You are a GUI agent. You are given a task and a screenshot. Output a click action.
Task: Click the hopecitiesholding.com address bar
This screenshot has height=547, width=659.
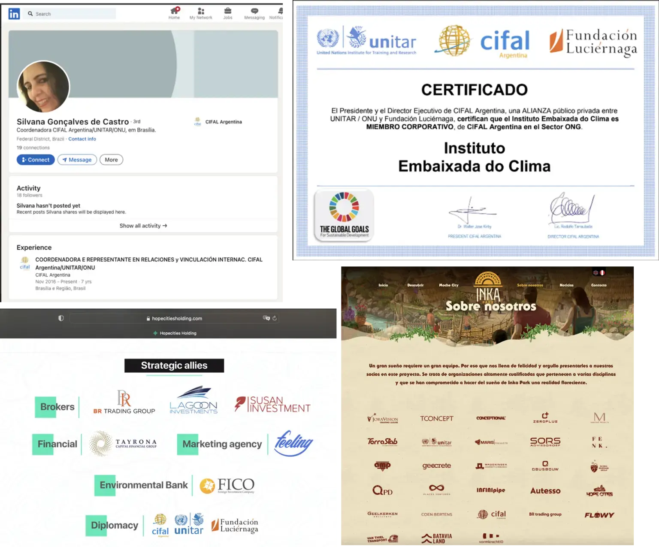pos(174,318)
